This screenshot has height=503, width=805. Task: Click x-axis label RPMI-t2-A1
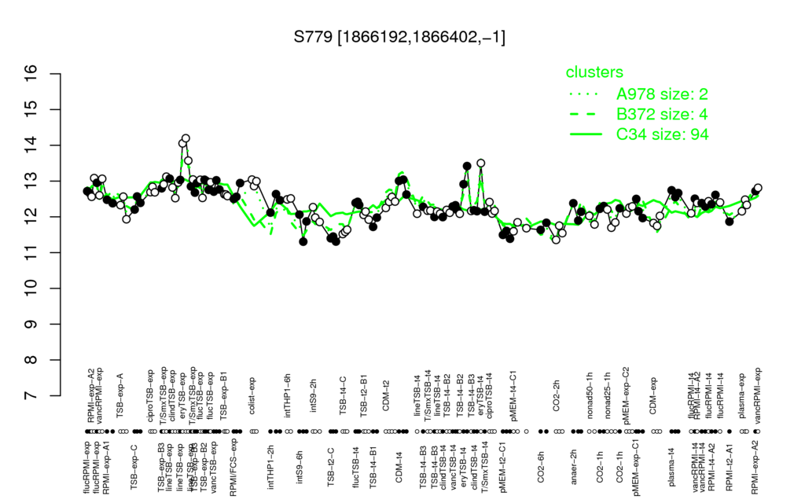[730, 466]
